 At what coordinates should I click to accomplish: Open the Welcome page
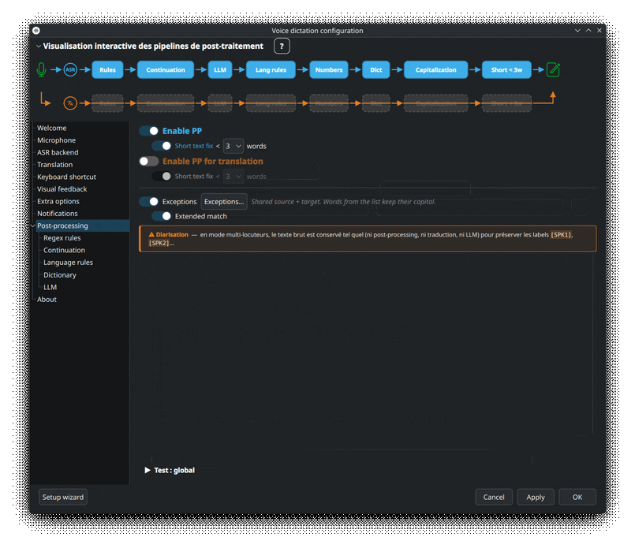pyautogui.click(x=52, y=128)
